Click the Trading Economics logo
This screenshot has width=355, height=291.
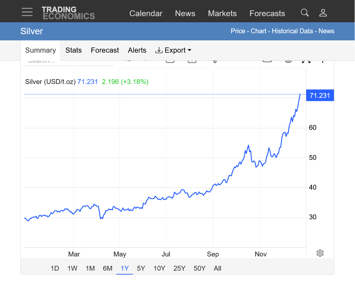coord(68,13)
